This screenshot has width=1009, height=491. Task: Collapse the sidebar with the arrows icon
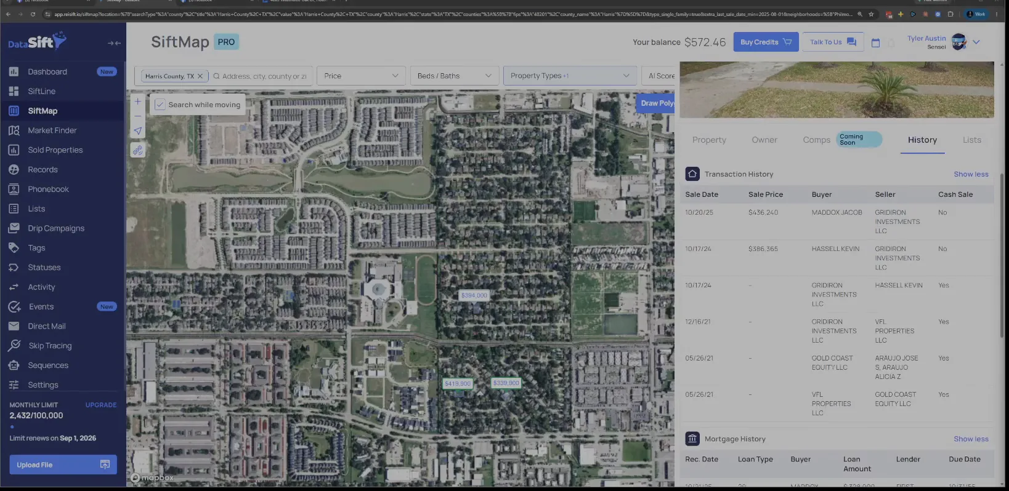[114, 43]
